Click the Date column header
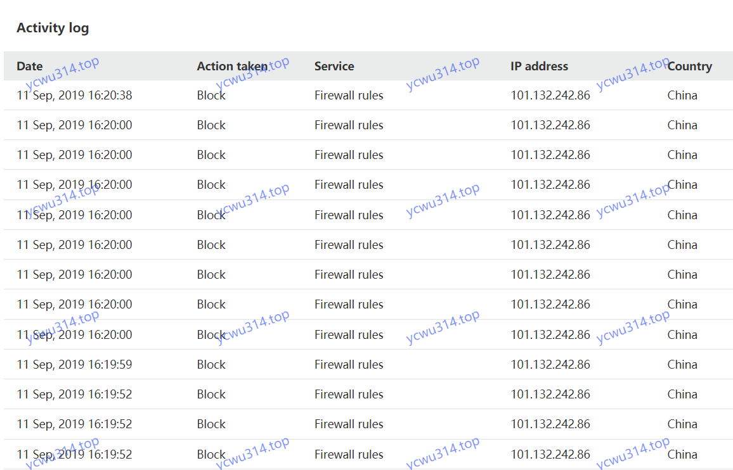The height and width of the screenshot is (470, 733). coord(30,67)
